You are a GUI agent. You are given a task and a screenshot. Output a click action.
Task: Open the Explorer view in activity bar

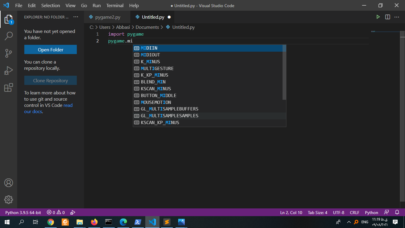coord(9,20)
